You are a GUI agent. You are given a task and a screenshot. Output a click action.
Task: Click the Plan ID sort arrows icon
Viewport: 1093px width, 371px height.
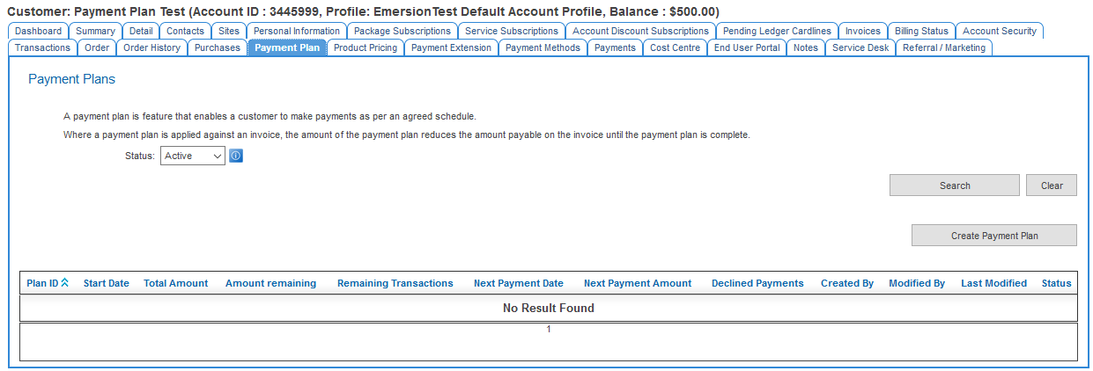click(x=65, y=283)
